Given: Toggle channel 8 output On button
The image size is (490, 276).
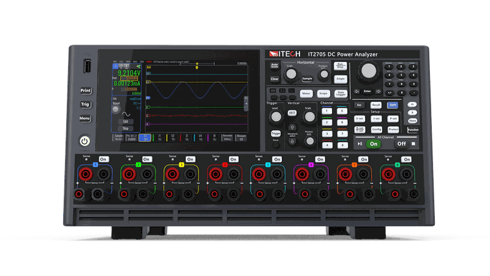Looking at the screenshot, I should [x=407, y=159].
